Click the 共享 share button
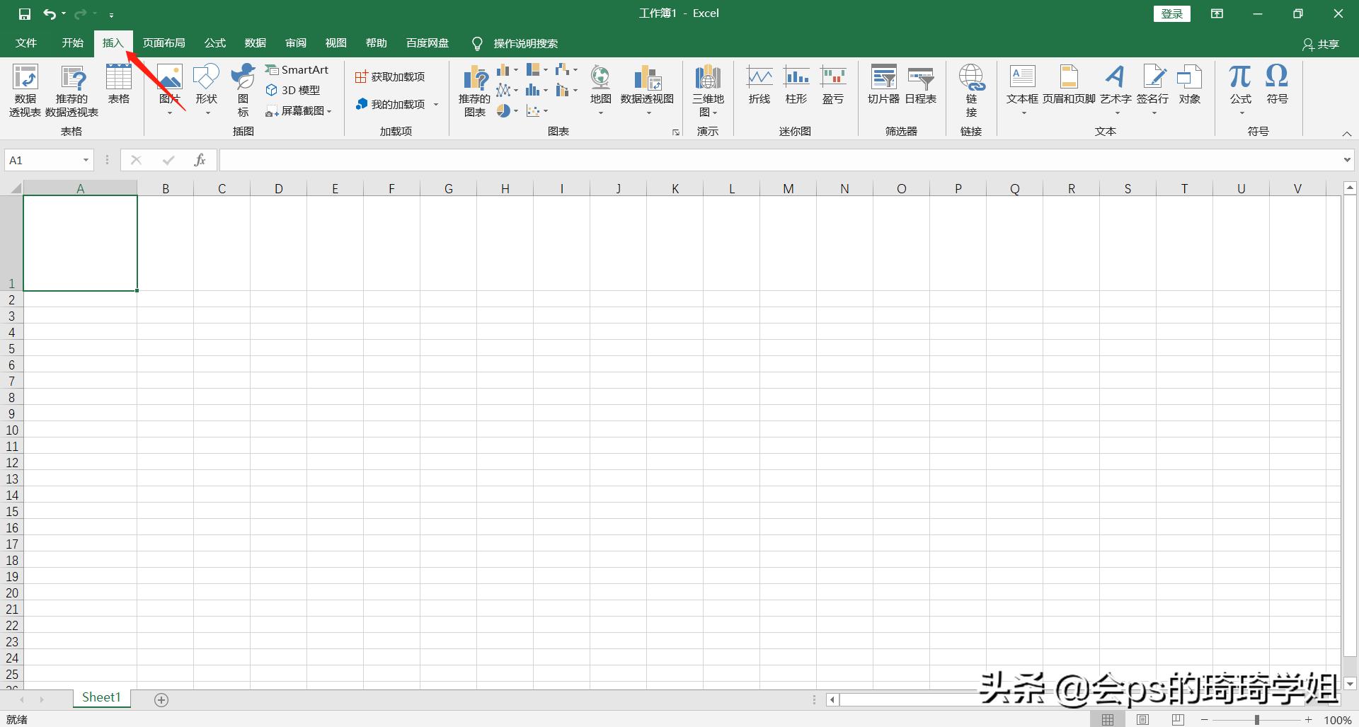 pos(1323,43)
